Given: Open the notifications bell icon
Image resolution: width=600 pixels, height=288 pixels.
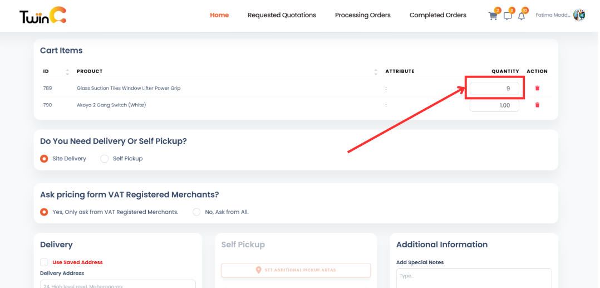Looking at the screenshot, I should coord(521,16).
